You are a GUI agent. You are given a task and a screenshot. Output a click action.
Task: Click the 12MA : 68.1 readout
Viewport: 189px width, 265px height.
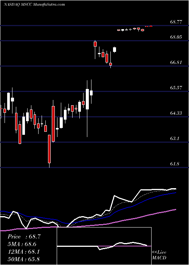(23, 252)
